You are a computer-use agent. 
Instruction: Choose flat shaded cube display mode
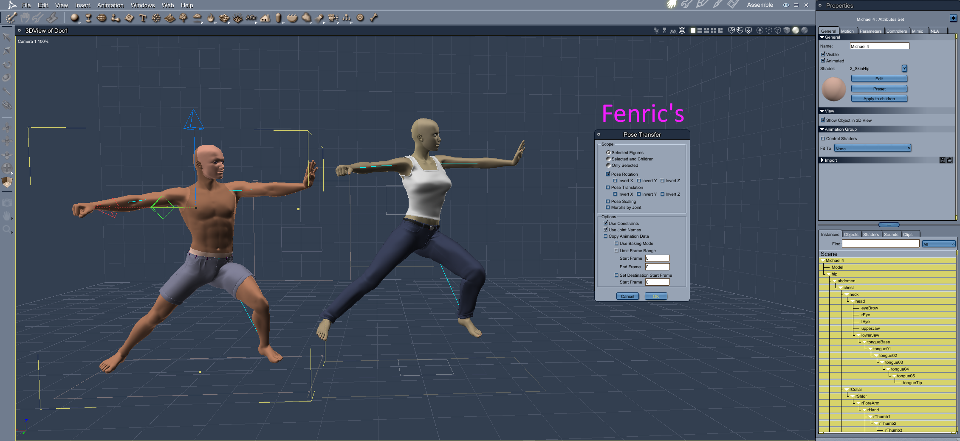(787, 31)
